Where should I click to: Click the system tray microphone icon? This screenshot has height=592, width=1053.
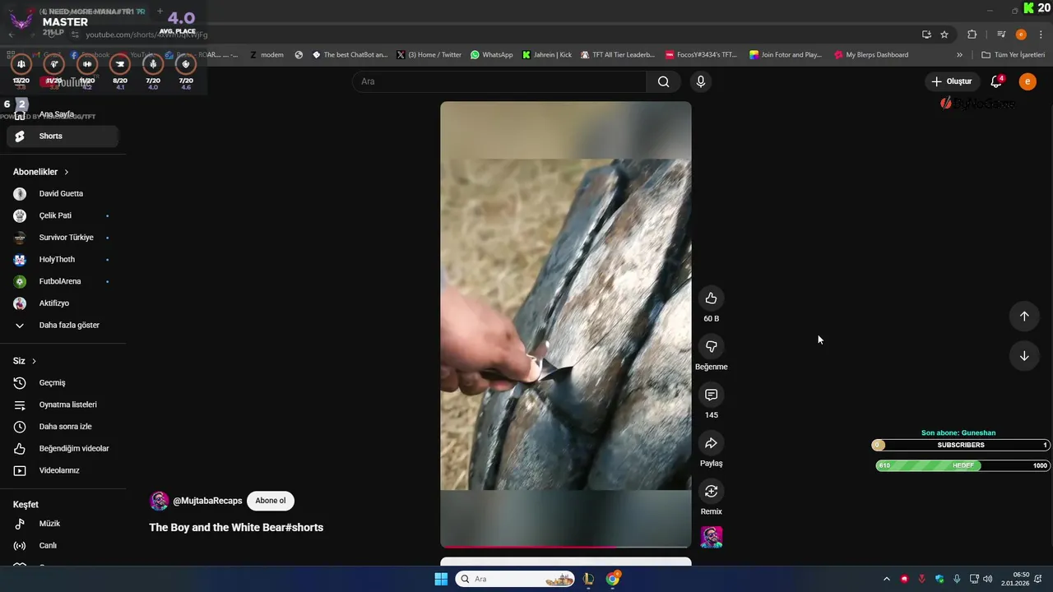[957, 579]
